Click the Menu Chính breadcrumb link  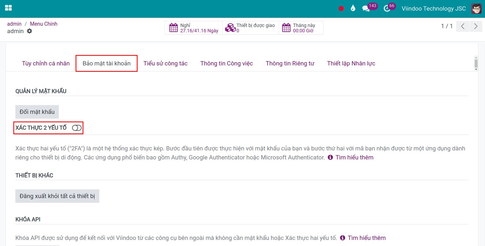coord(44,24)
